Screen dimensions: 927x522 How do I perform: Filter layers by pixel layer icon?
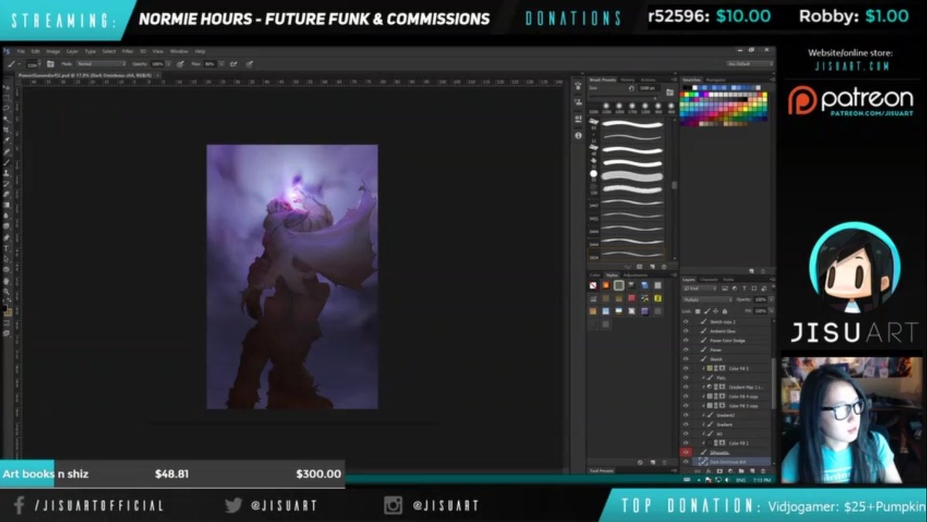(x=725, y=288)
